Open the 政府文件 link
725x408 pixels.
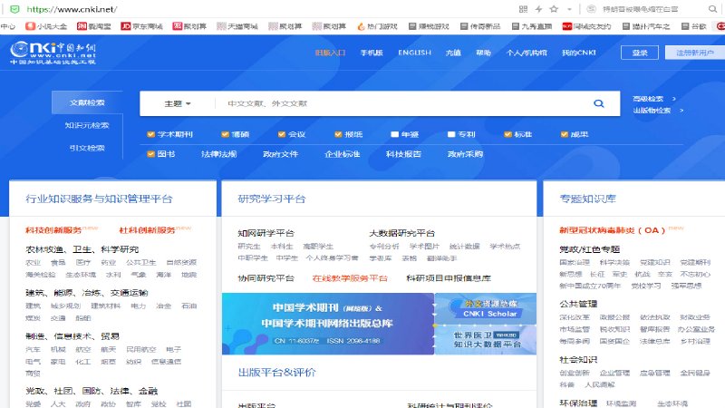pyautogui.click(x=280, y=154)
